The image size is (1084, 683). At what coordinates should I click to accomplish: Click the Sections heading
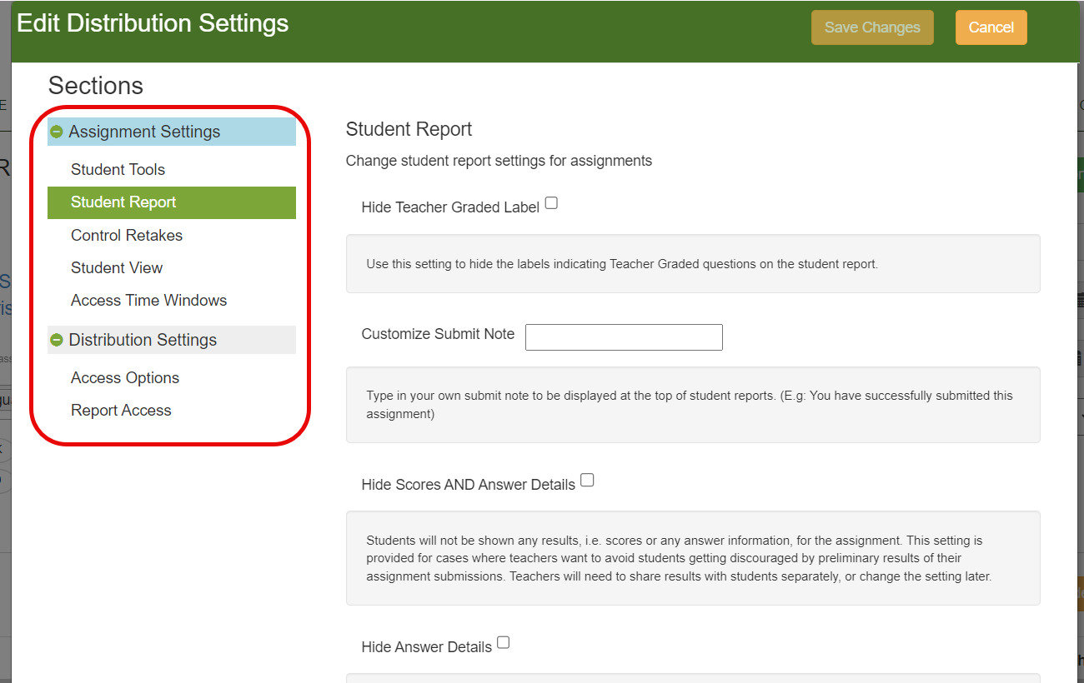pyautogui.click(x=96, y=86)
